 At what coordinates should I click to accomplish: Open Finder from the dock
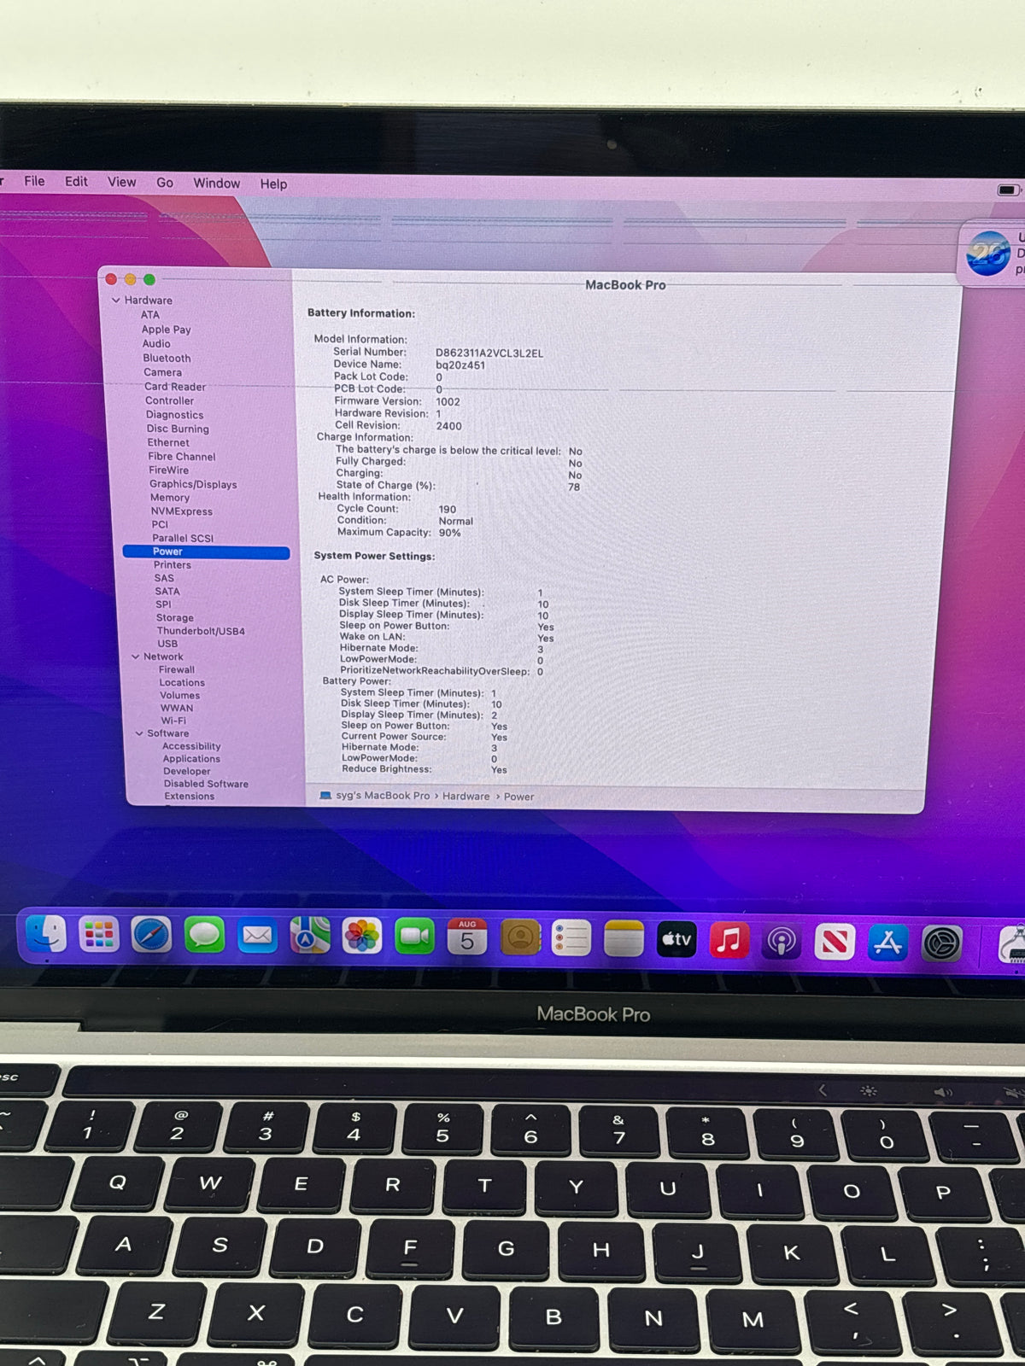(46, 934)
